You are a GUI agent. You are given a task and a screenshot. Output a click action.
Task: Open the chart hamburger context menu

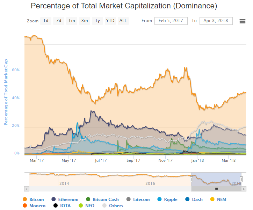click(243, 21)
